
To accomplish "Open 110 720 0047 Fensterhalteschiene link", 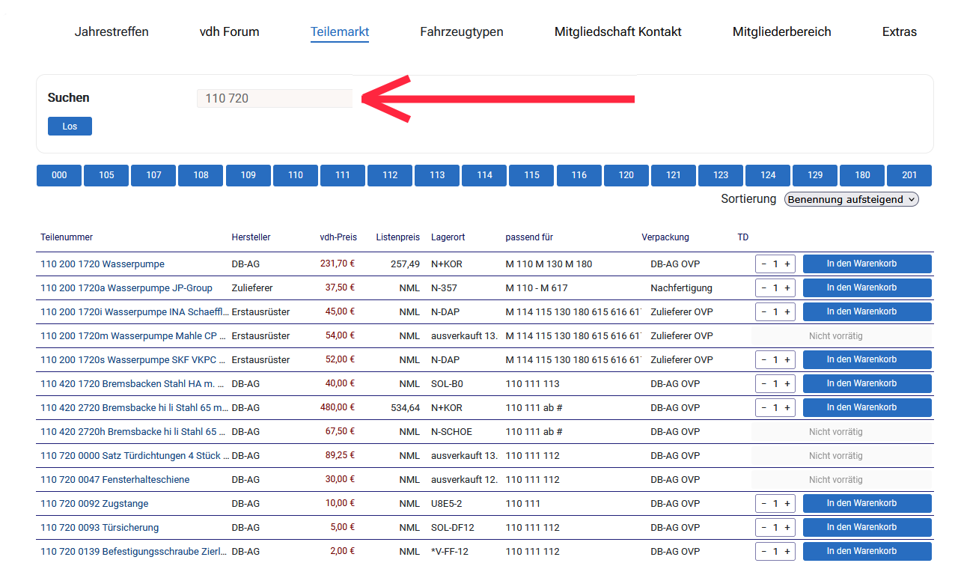I will [115, 480].
